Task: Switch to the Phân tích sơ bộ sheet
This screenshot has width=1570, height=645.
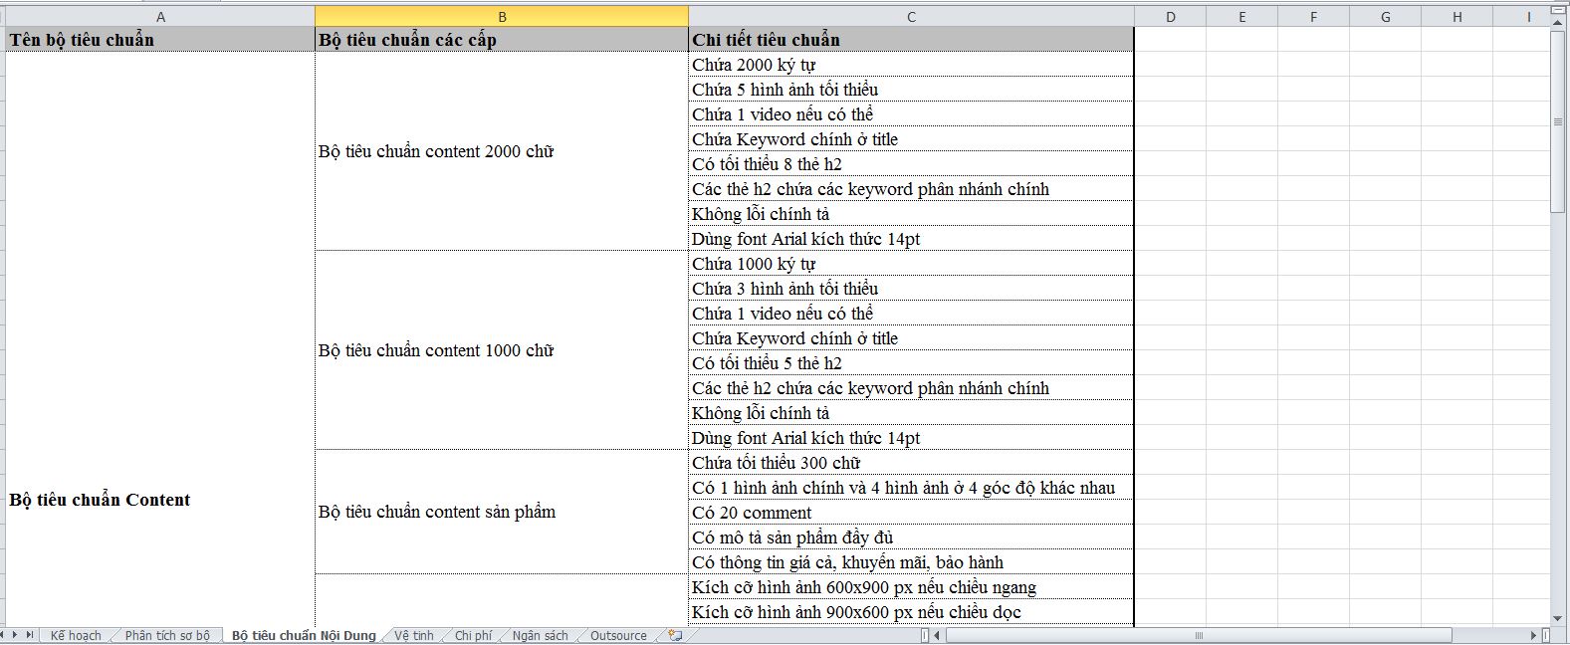Action: coord(167,635)
